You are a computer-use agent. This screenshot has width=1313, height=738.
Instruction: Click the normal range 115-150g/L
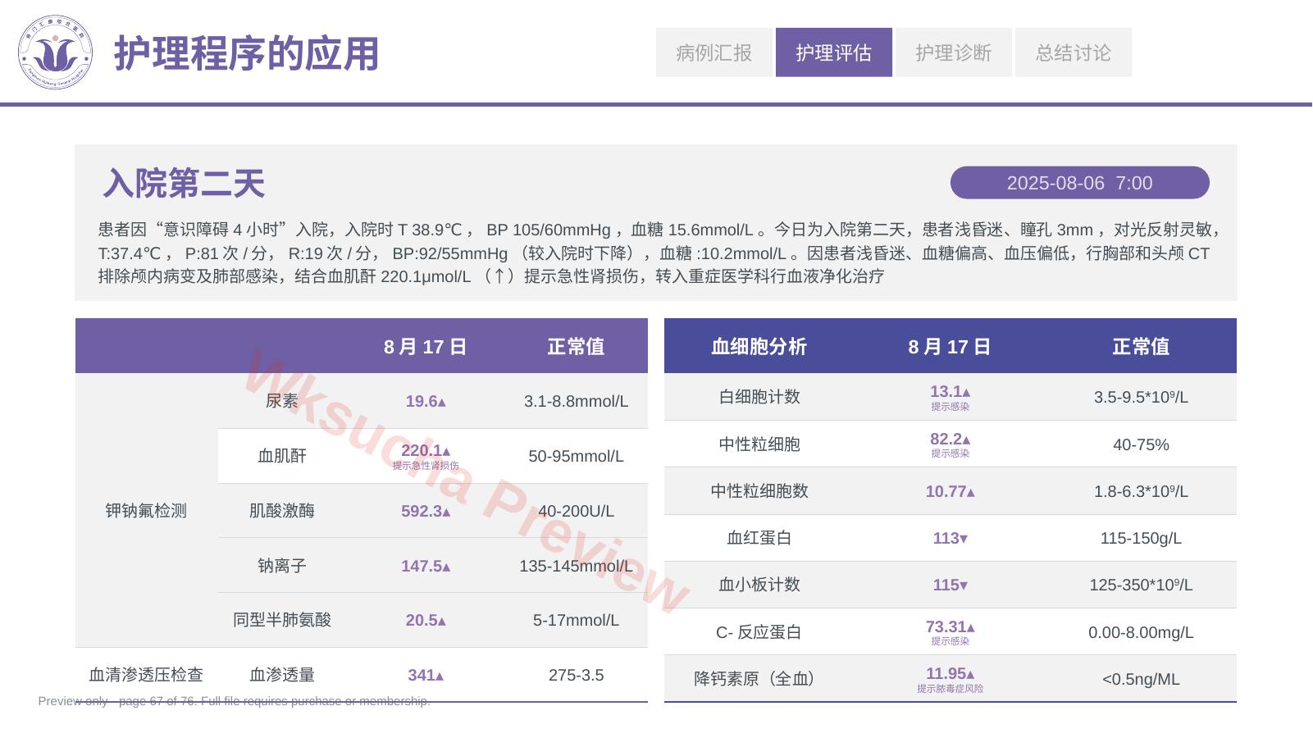pos(1141,538)
